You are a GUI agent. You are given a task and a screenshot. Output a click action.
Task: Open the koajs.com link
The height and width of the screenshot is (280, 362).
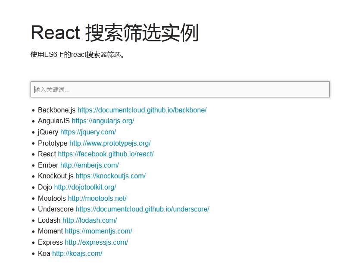coord(77,253)
